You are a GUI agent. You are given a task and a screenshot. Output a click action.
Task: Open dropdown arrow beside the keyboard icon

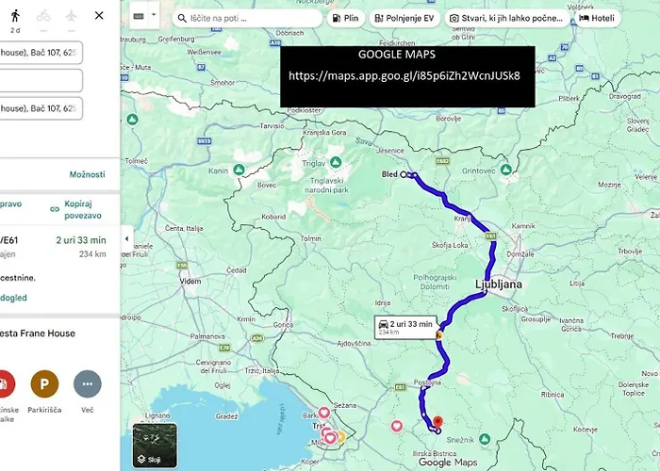click(x=154, y=17)
